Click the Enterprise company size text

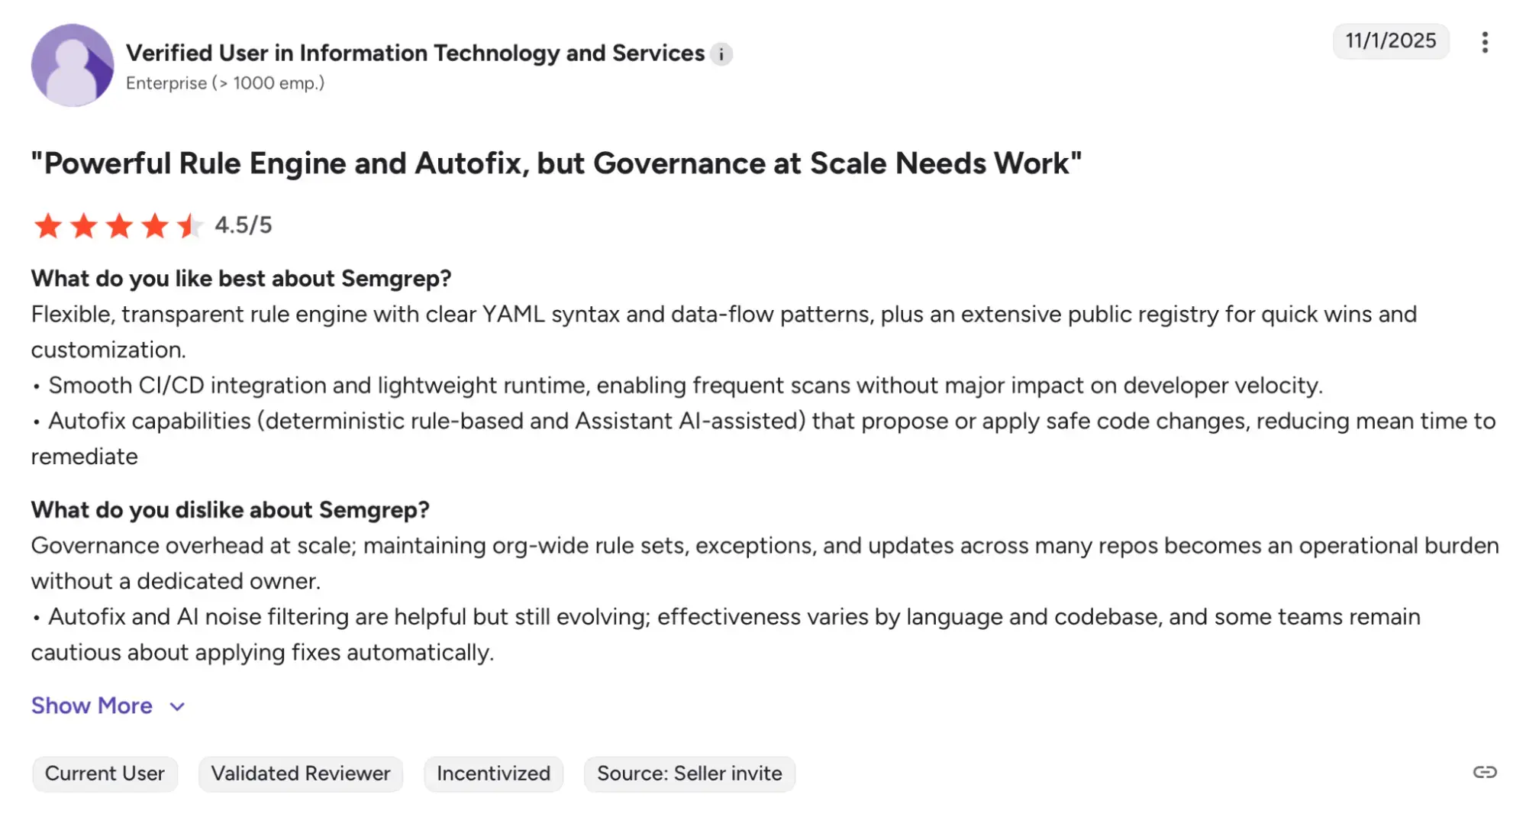(x=225, y=82)
